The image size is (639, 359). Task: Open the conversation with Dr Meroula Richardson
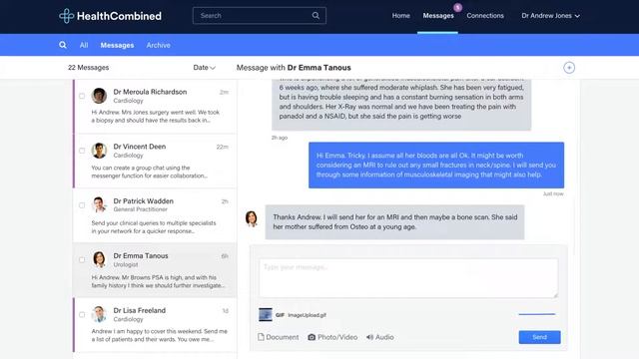(156, 107)
